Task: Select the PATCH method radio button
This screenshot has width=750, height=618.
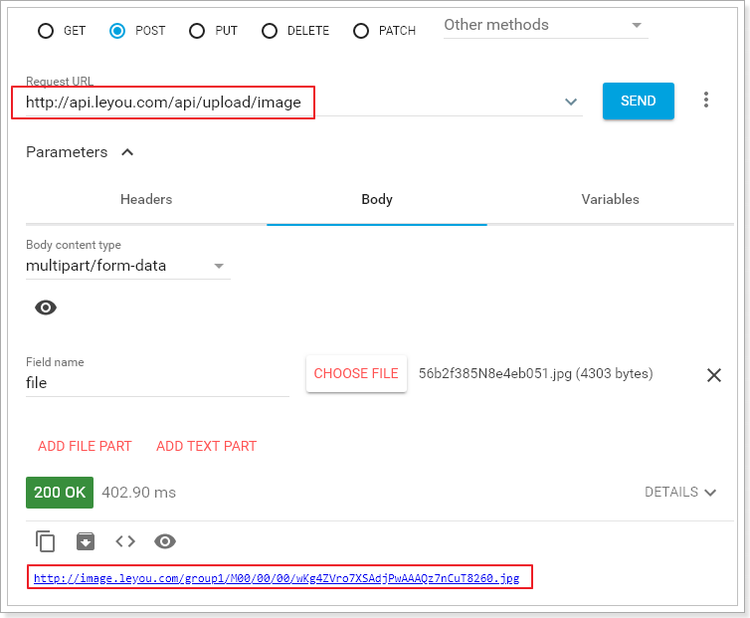Action: point(361,31)
